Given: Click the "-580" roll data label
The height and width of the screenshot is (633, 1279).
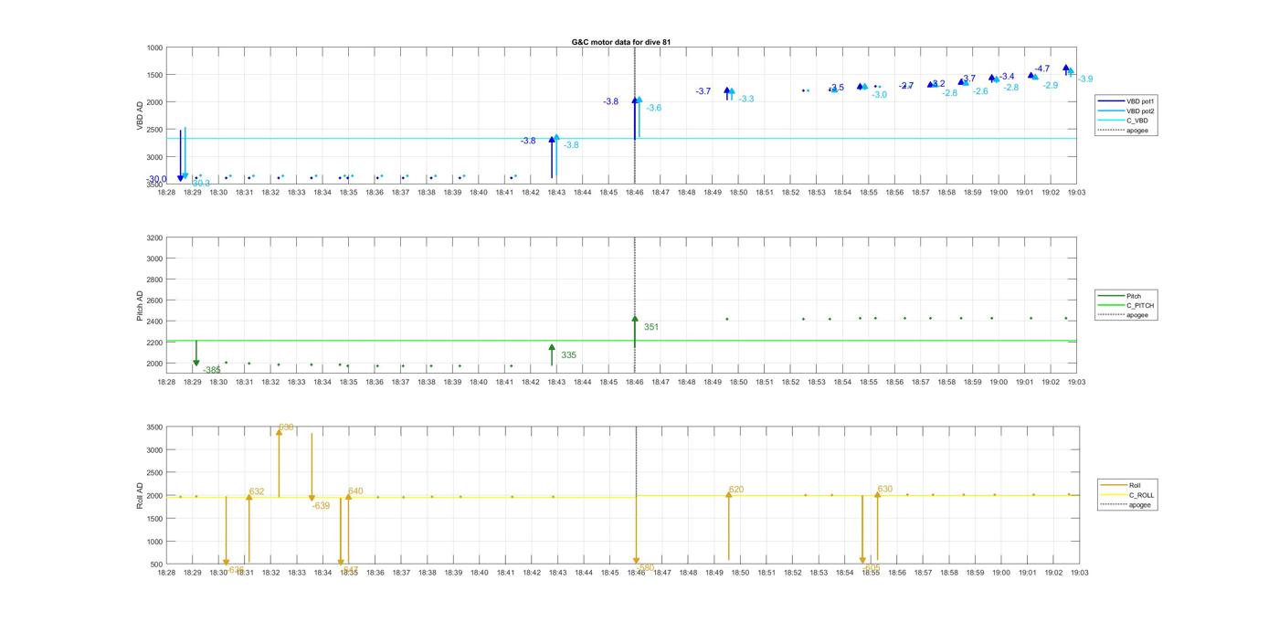Looking at the screenshot, I should pos(645,567).
